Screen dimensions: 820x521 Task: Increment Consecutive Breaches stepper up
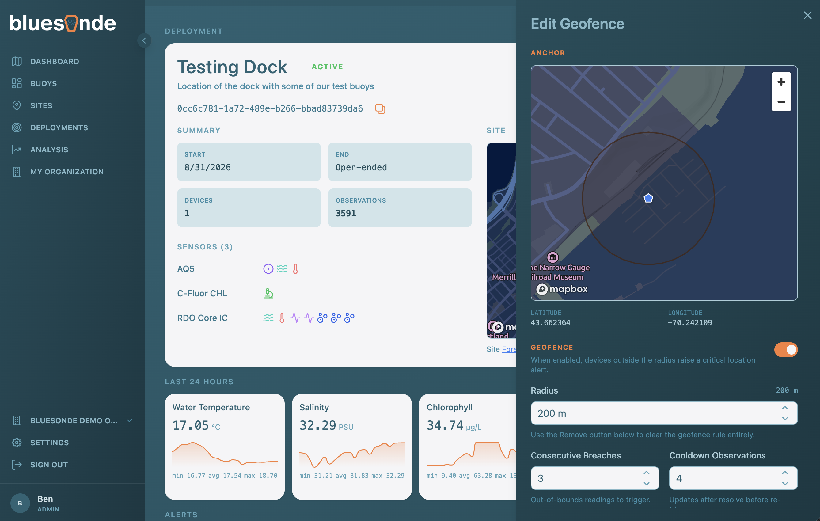click(646, 473)
